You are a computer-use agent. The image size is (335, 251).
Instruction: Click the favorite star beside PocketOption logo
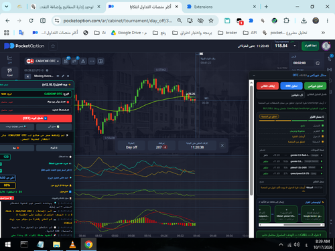53,46
